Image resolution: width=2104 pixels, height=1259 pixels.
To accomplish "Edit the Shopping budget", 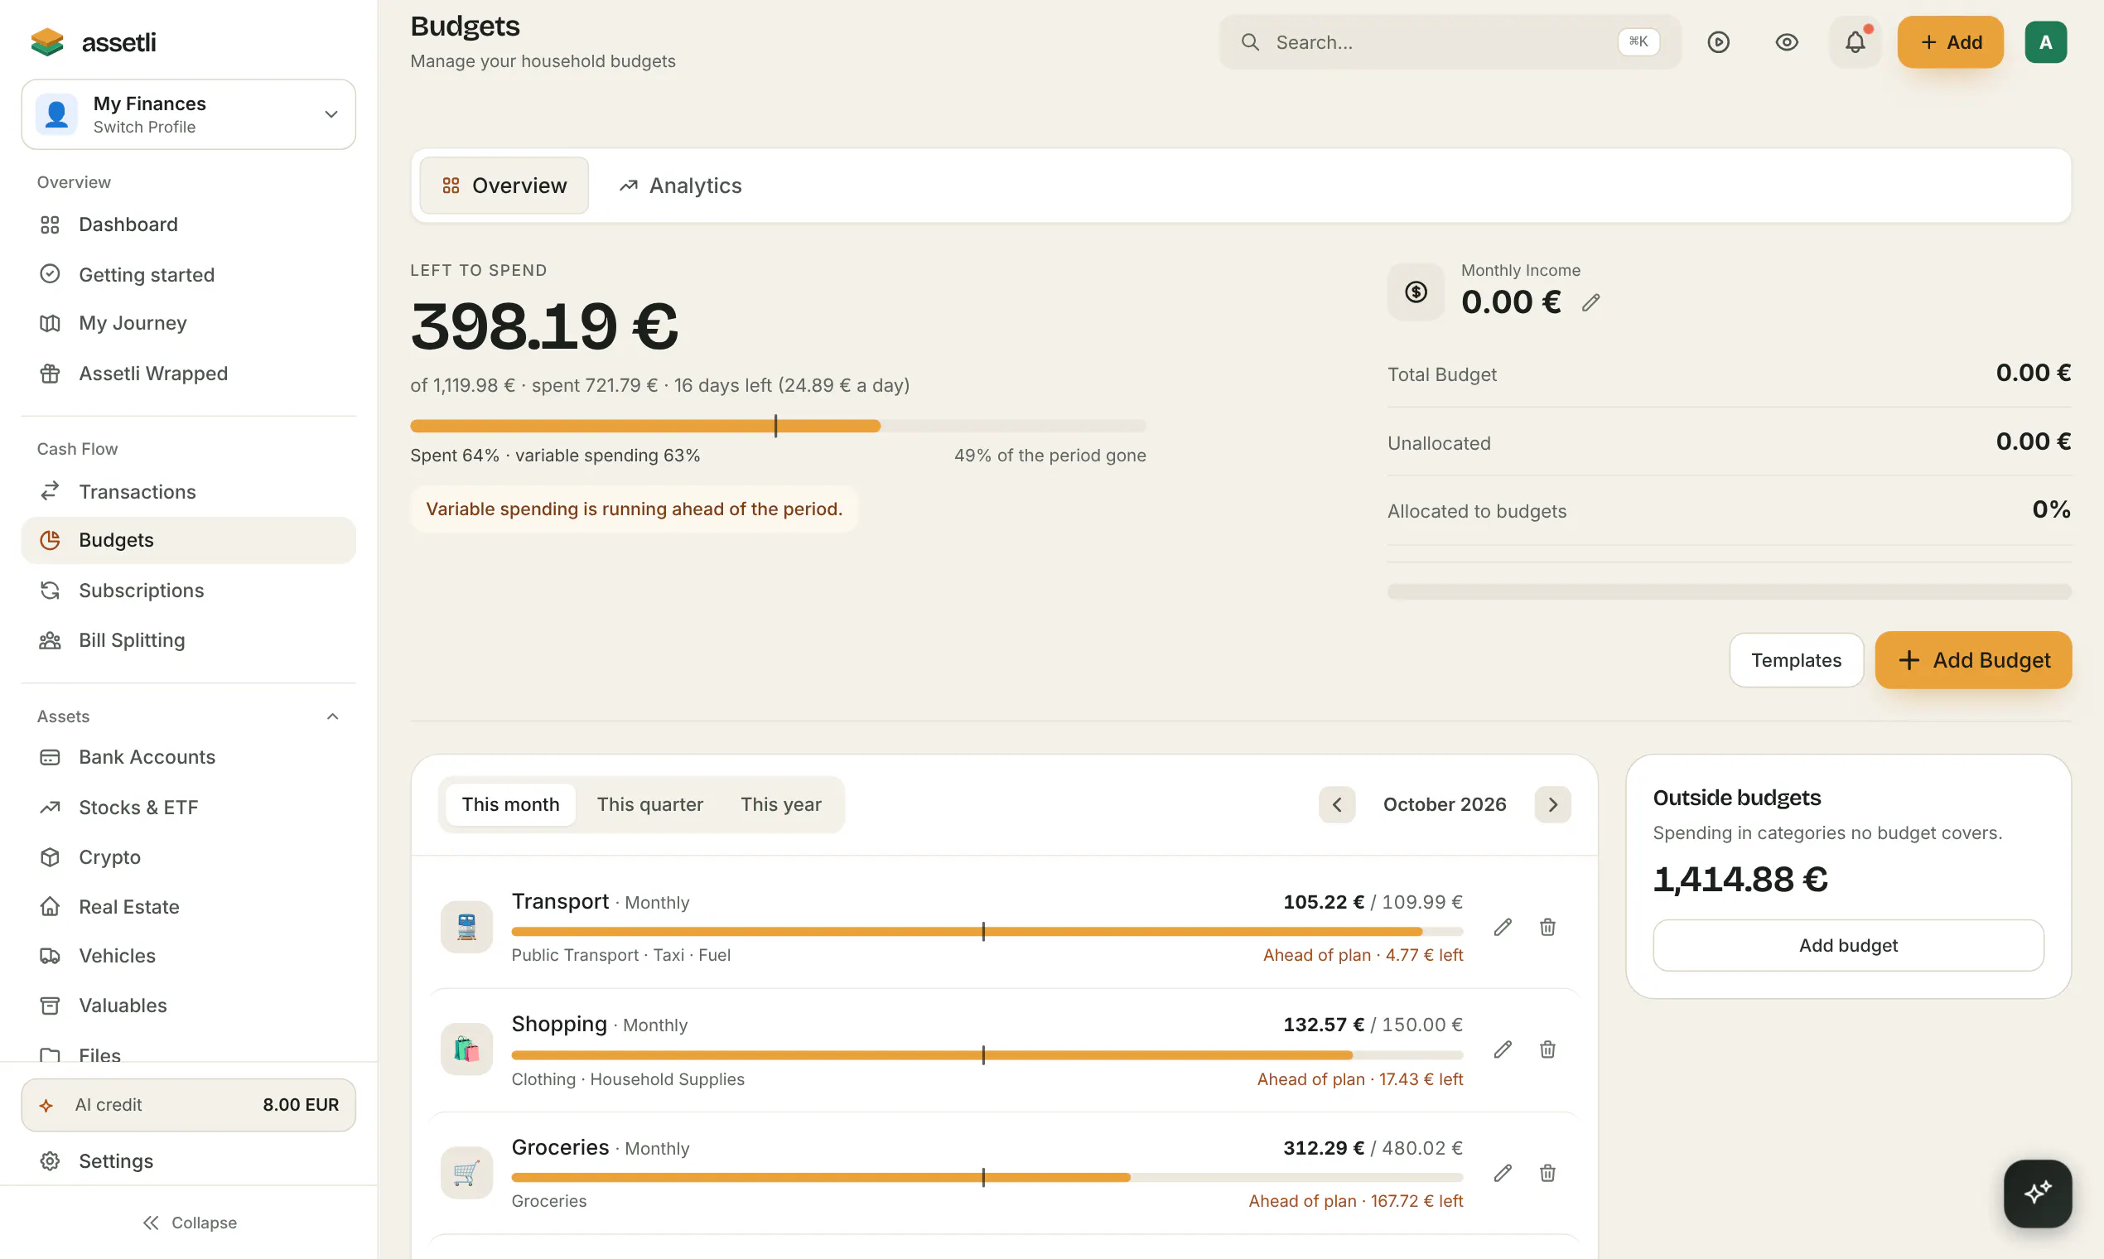I will pos(1503,1049).
